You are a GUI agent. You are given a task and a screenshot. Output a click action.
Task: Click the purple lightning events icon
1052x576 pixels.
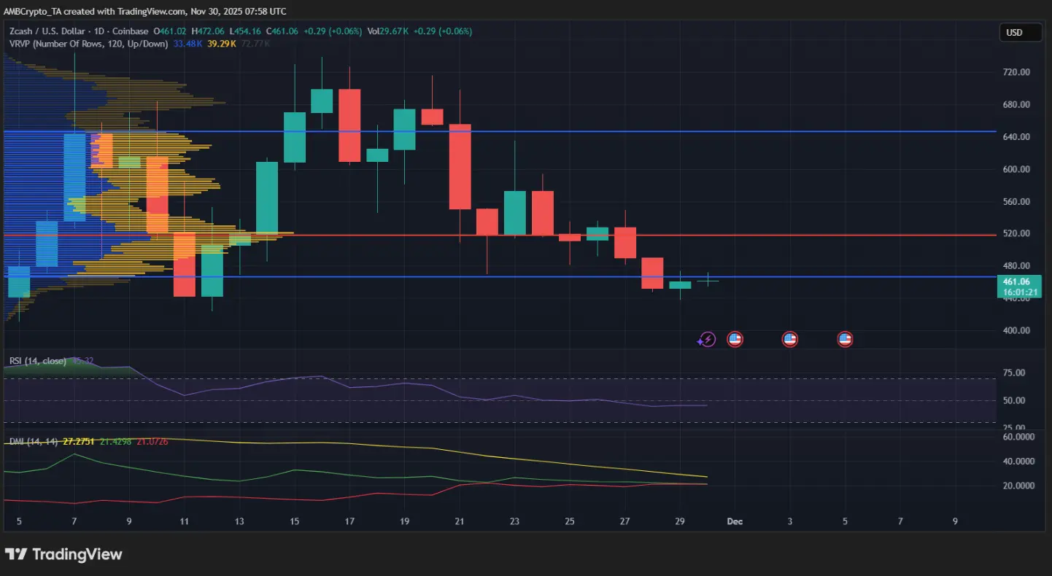(706, 339)
